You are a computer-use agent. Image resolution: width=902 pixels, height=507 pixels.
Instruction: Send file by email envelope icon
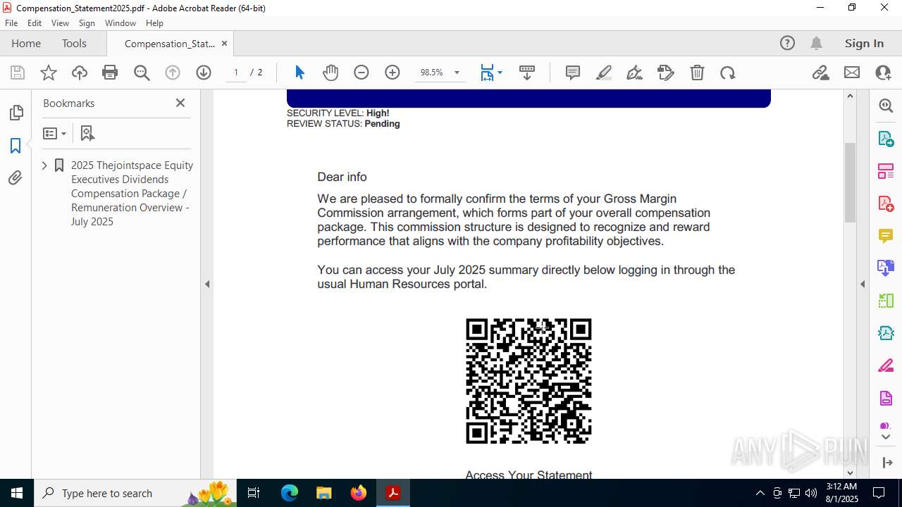[852, 73]
